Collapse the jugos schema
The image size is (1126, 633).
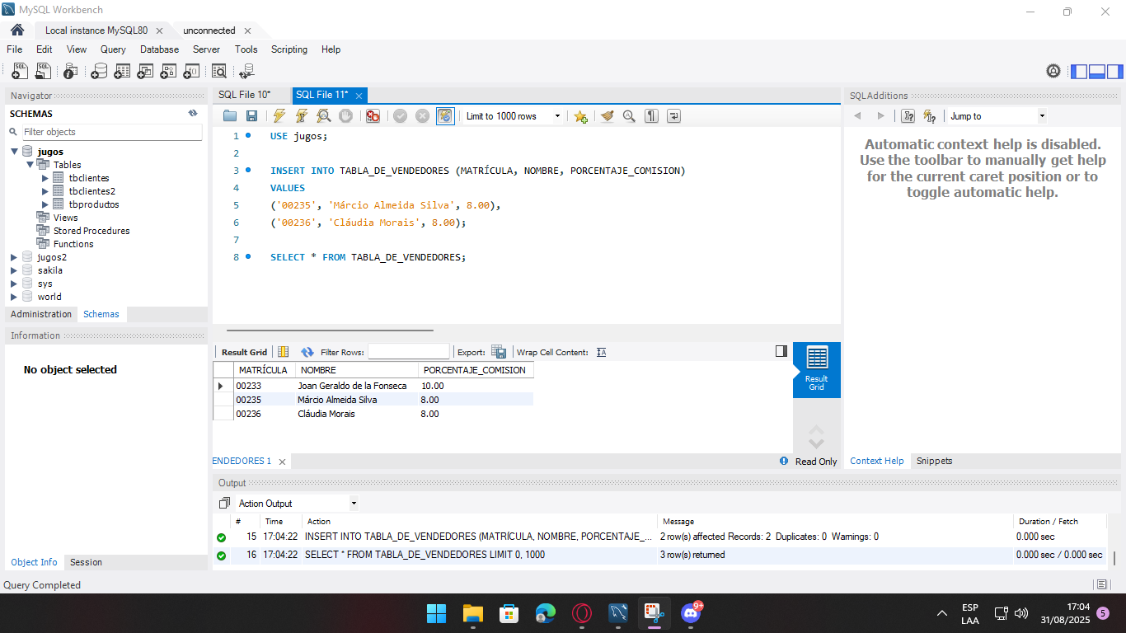pyautogui.click(x=15, y=152)
